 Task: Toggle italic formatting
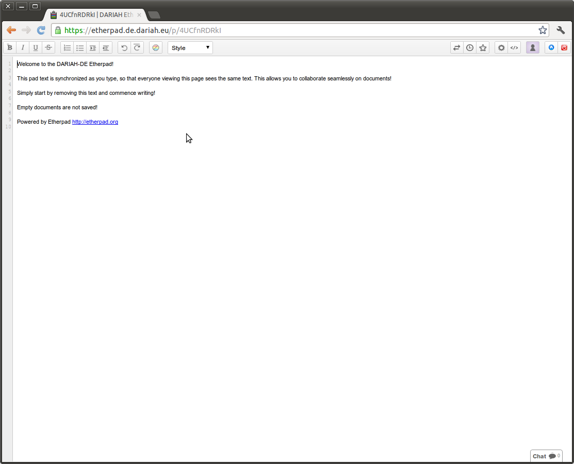[23, 48]
